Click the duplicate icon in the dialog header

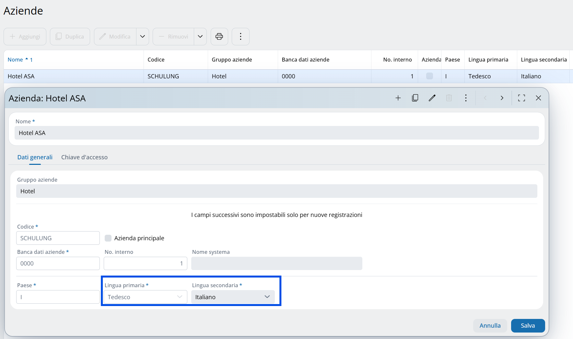[415, 98]
